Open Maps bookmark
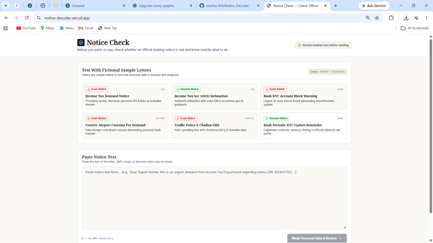 point(47,28)
